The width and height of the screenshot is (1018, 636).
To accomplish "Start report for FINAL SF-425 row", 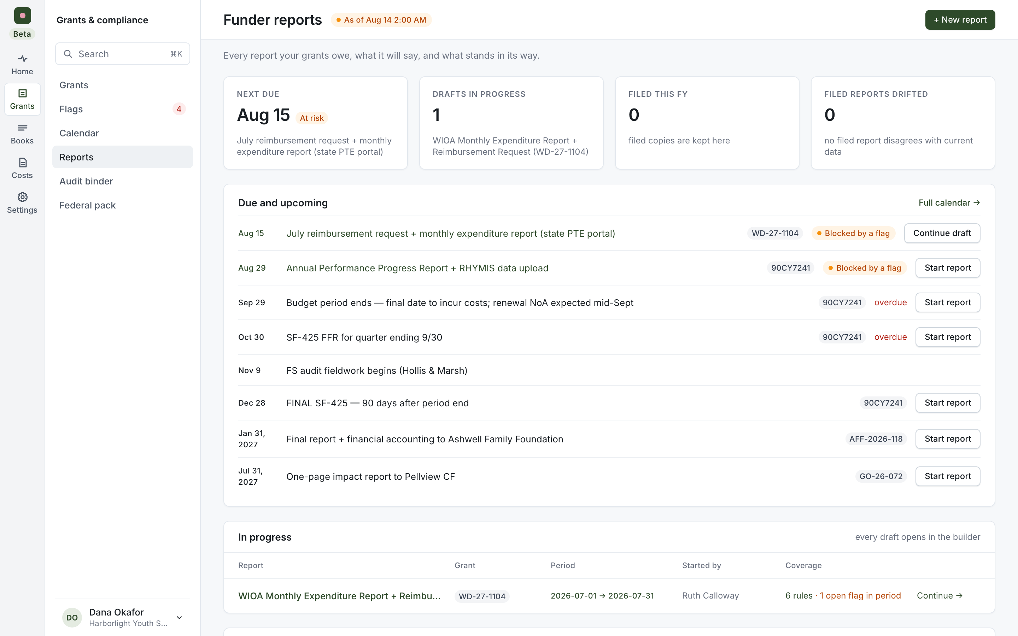I will pyautogui.click(x=948, y=402).
